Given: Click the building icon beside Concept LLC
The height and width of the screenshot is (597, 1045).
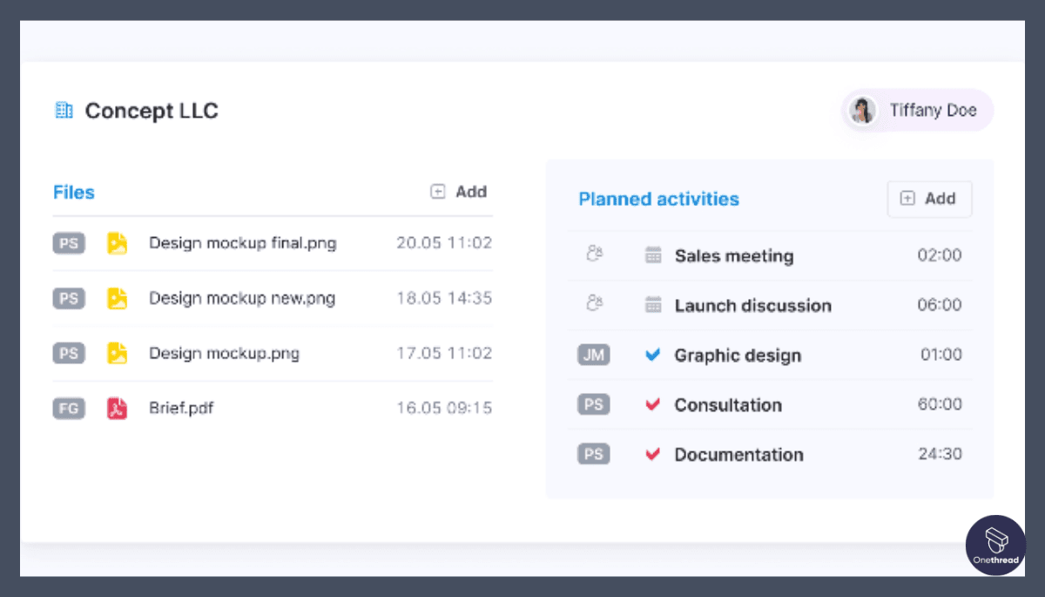Looking at the screenshot, I should tap(64, 111).
